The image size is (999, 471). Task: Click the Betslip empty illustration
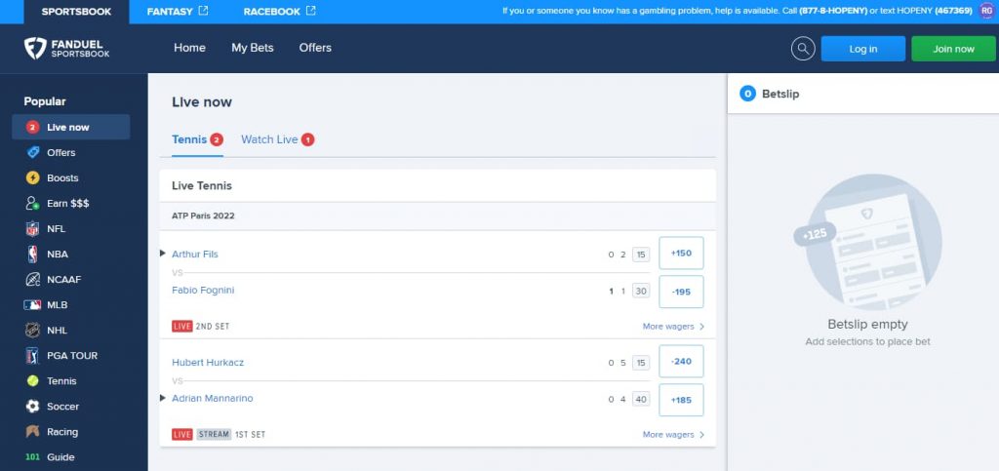pos(867,242)
